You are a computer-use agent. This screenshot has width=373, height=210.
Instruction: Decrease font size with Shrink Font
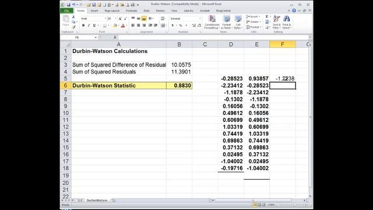[125, 19]
